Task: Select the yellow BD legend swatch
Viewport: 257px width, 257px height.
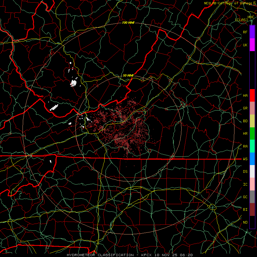Action: (x=252, y=121)
